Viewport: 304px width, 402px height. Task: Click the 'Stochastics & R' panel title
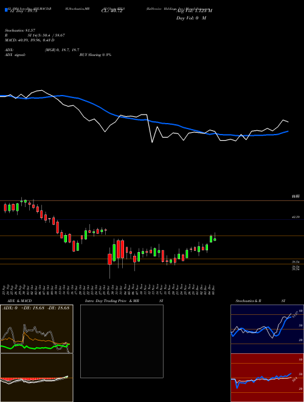pos(248,301)
